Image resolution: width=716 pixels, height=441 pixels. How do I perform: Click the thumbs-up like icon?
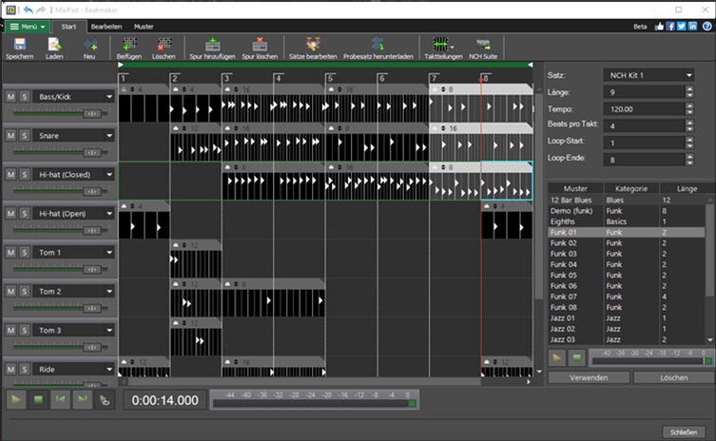(659, 27)
